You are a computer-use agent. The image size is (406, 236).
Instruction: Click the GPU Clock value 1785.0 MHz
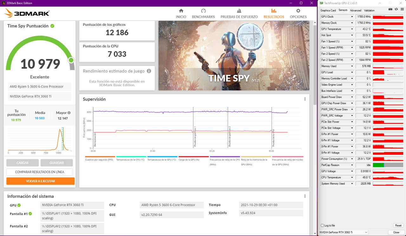pos(363,16)
